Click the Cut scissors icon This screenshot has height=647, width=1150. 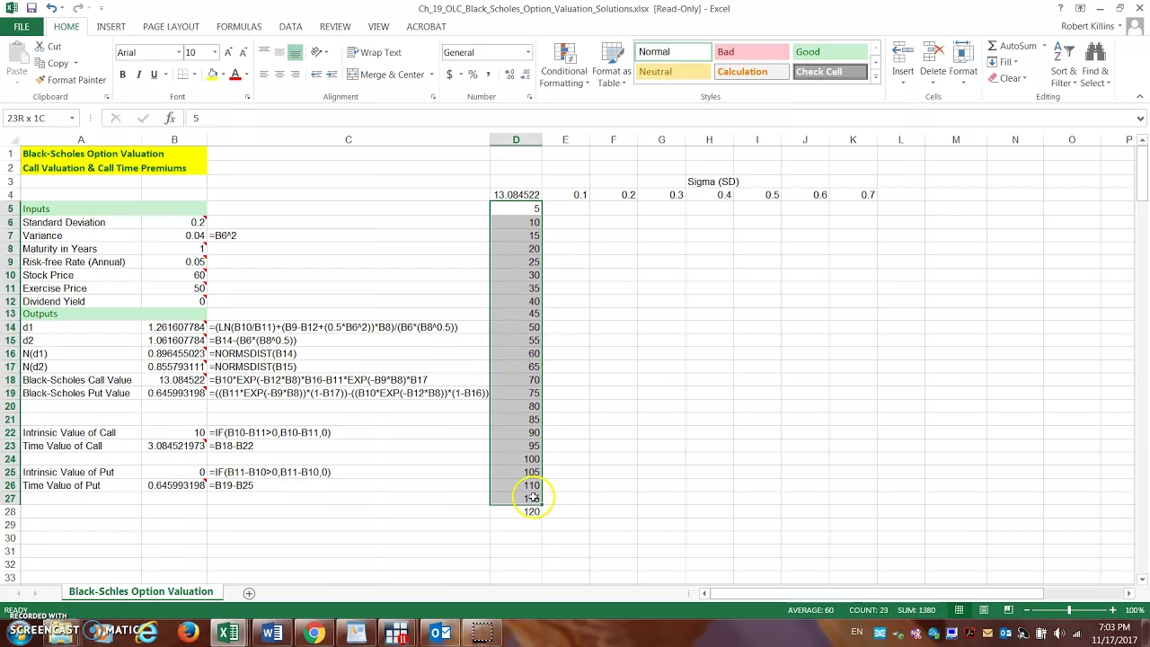tap(40, 47)
